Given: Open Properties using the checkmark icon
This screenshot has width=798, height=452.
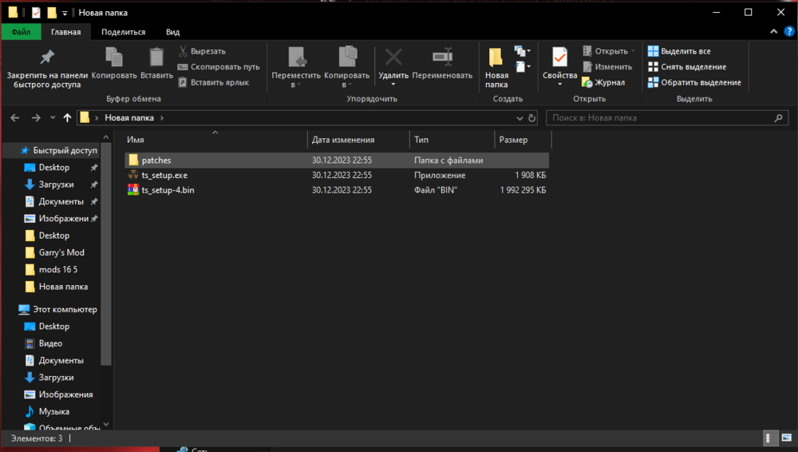Looking at the screenshot, I should pyautogui.click(x=559, y=57).
